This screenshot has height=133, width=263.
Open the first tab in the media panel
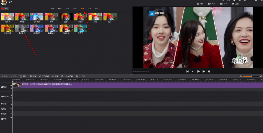click(x=53, y=9)
